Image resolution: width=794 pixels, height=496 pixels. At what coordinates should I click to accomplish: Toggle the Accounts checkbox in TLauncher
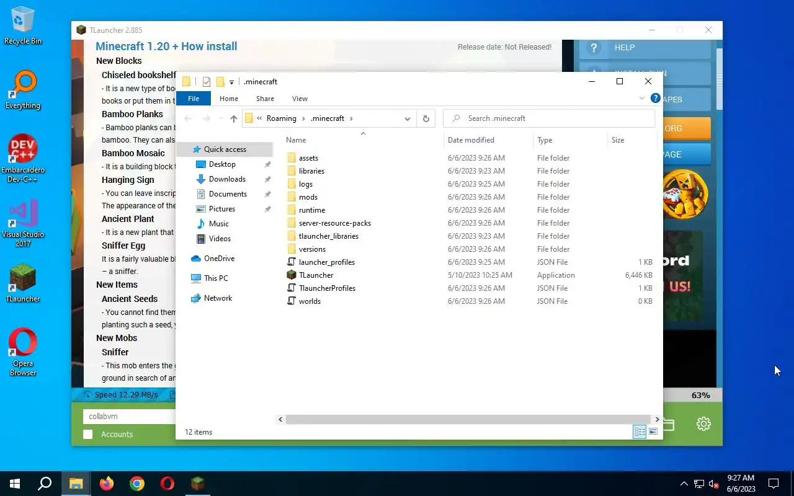tap(88, 434)
